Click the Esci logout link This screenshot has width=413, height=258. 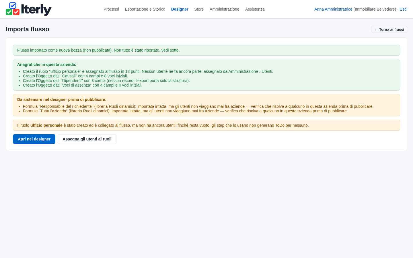[404, 9]
